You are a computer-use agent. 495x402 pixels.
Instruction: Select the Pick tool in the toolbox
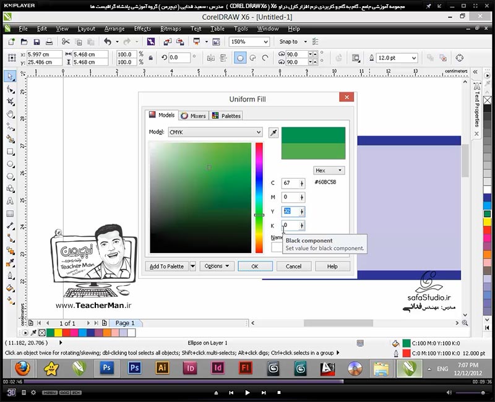click(x=10, y=76)
